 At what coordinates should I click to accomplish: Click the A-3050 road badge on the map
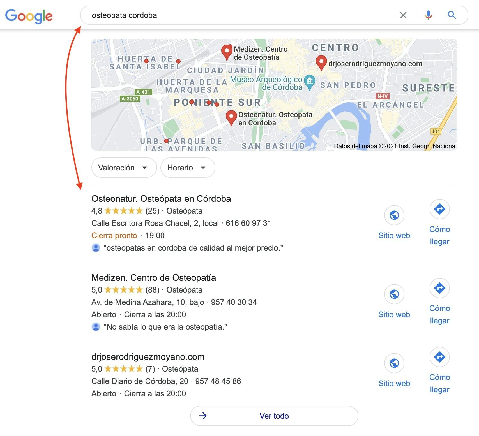[130, 99]
